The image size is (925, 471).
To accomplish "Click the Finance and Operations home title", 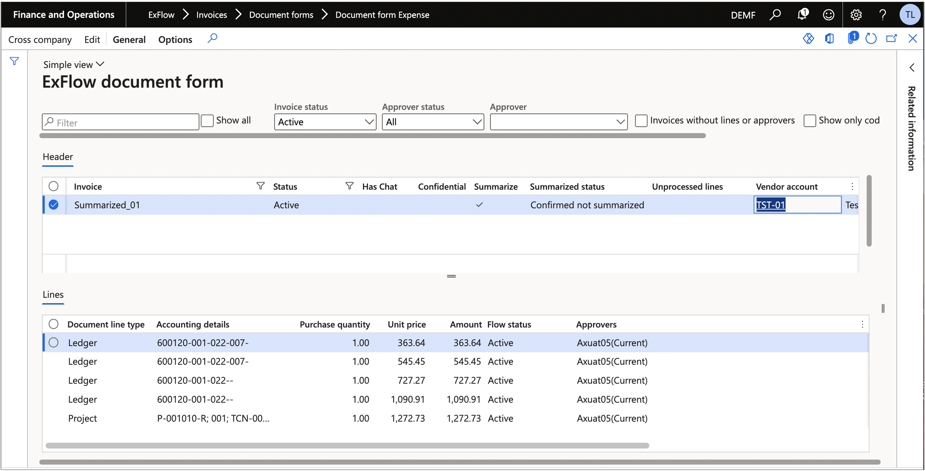I will click(x=64, y=15).
